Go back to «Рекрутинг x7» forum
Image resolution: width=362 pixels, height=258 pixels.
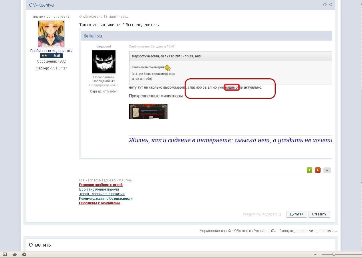click(255, 231)
